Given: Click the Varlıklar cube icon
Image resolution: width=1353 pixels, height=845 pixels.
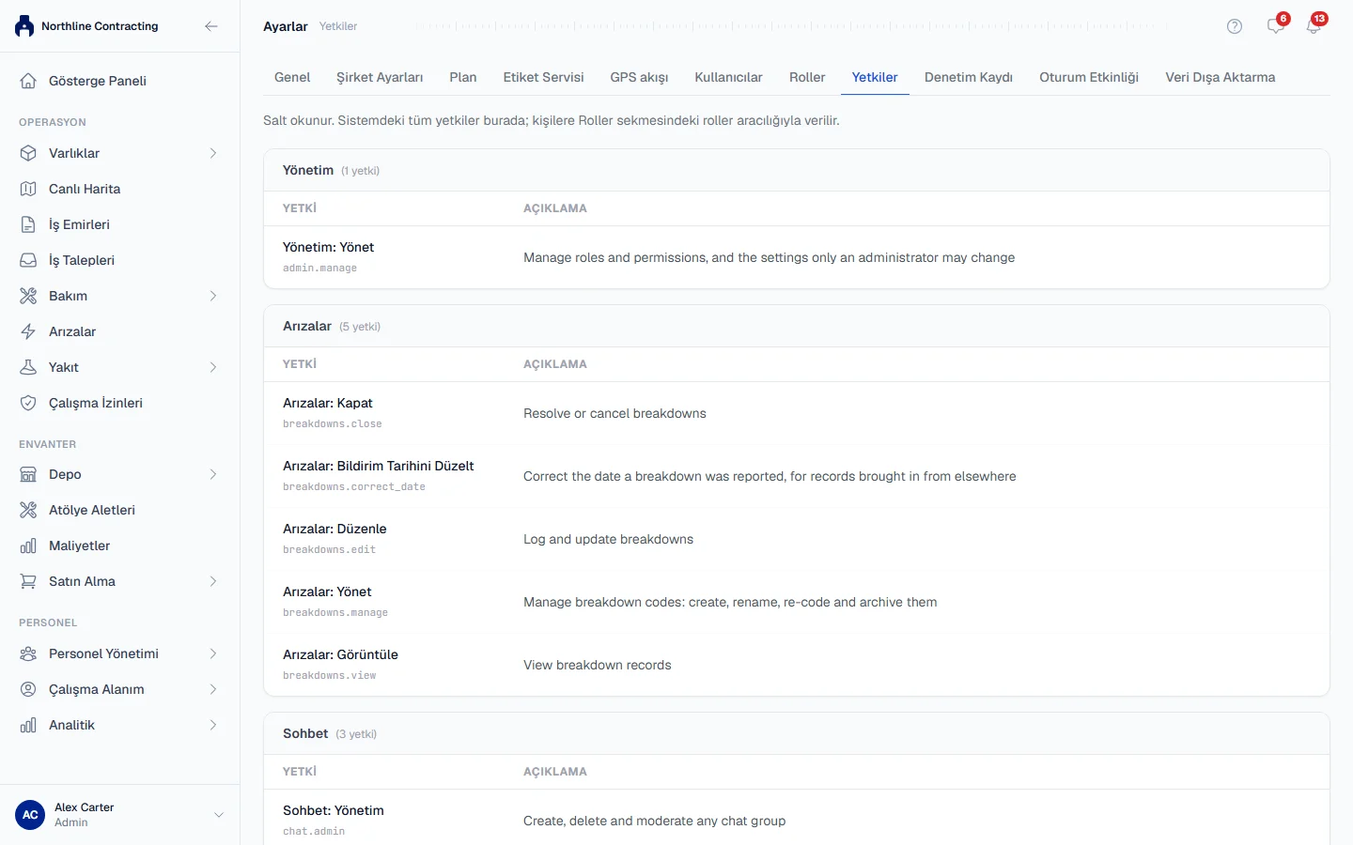Looking at the screenshot, I should click(28, 153).
